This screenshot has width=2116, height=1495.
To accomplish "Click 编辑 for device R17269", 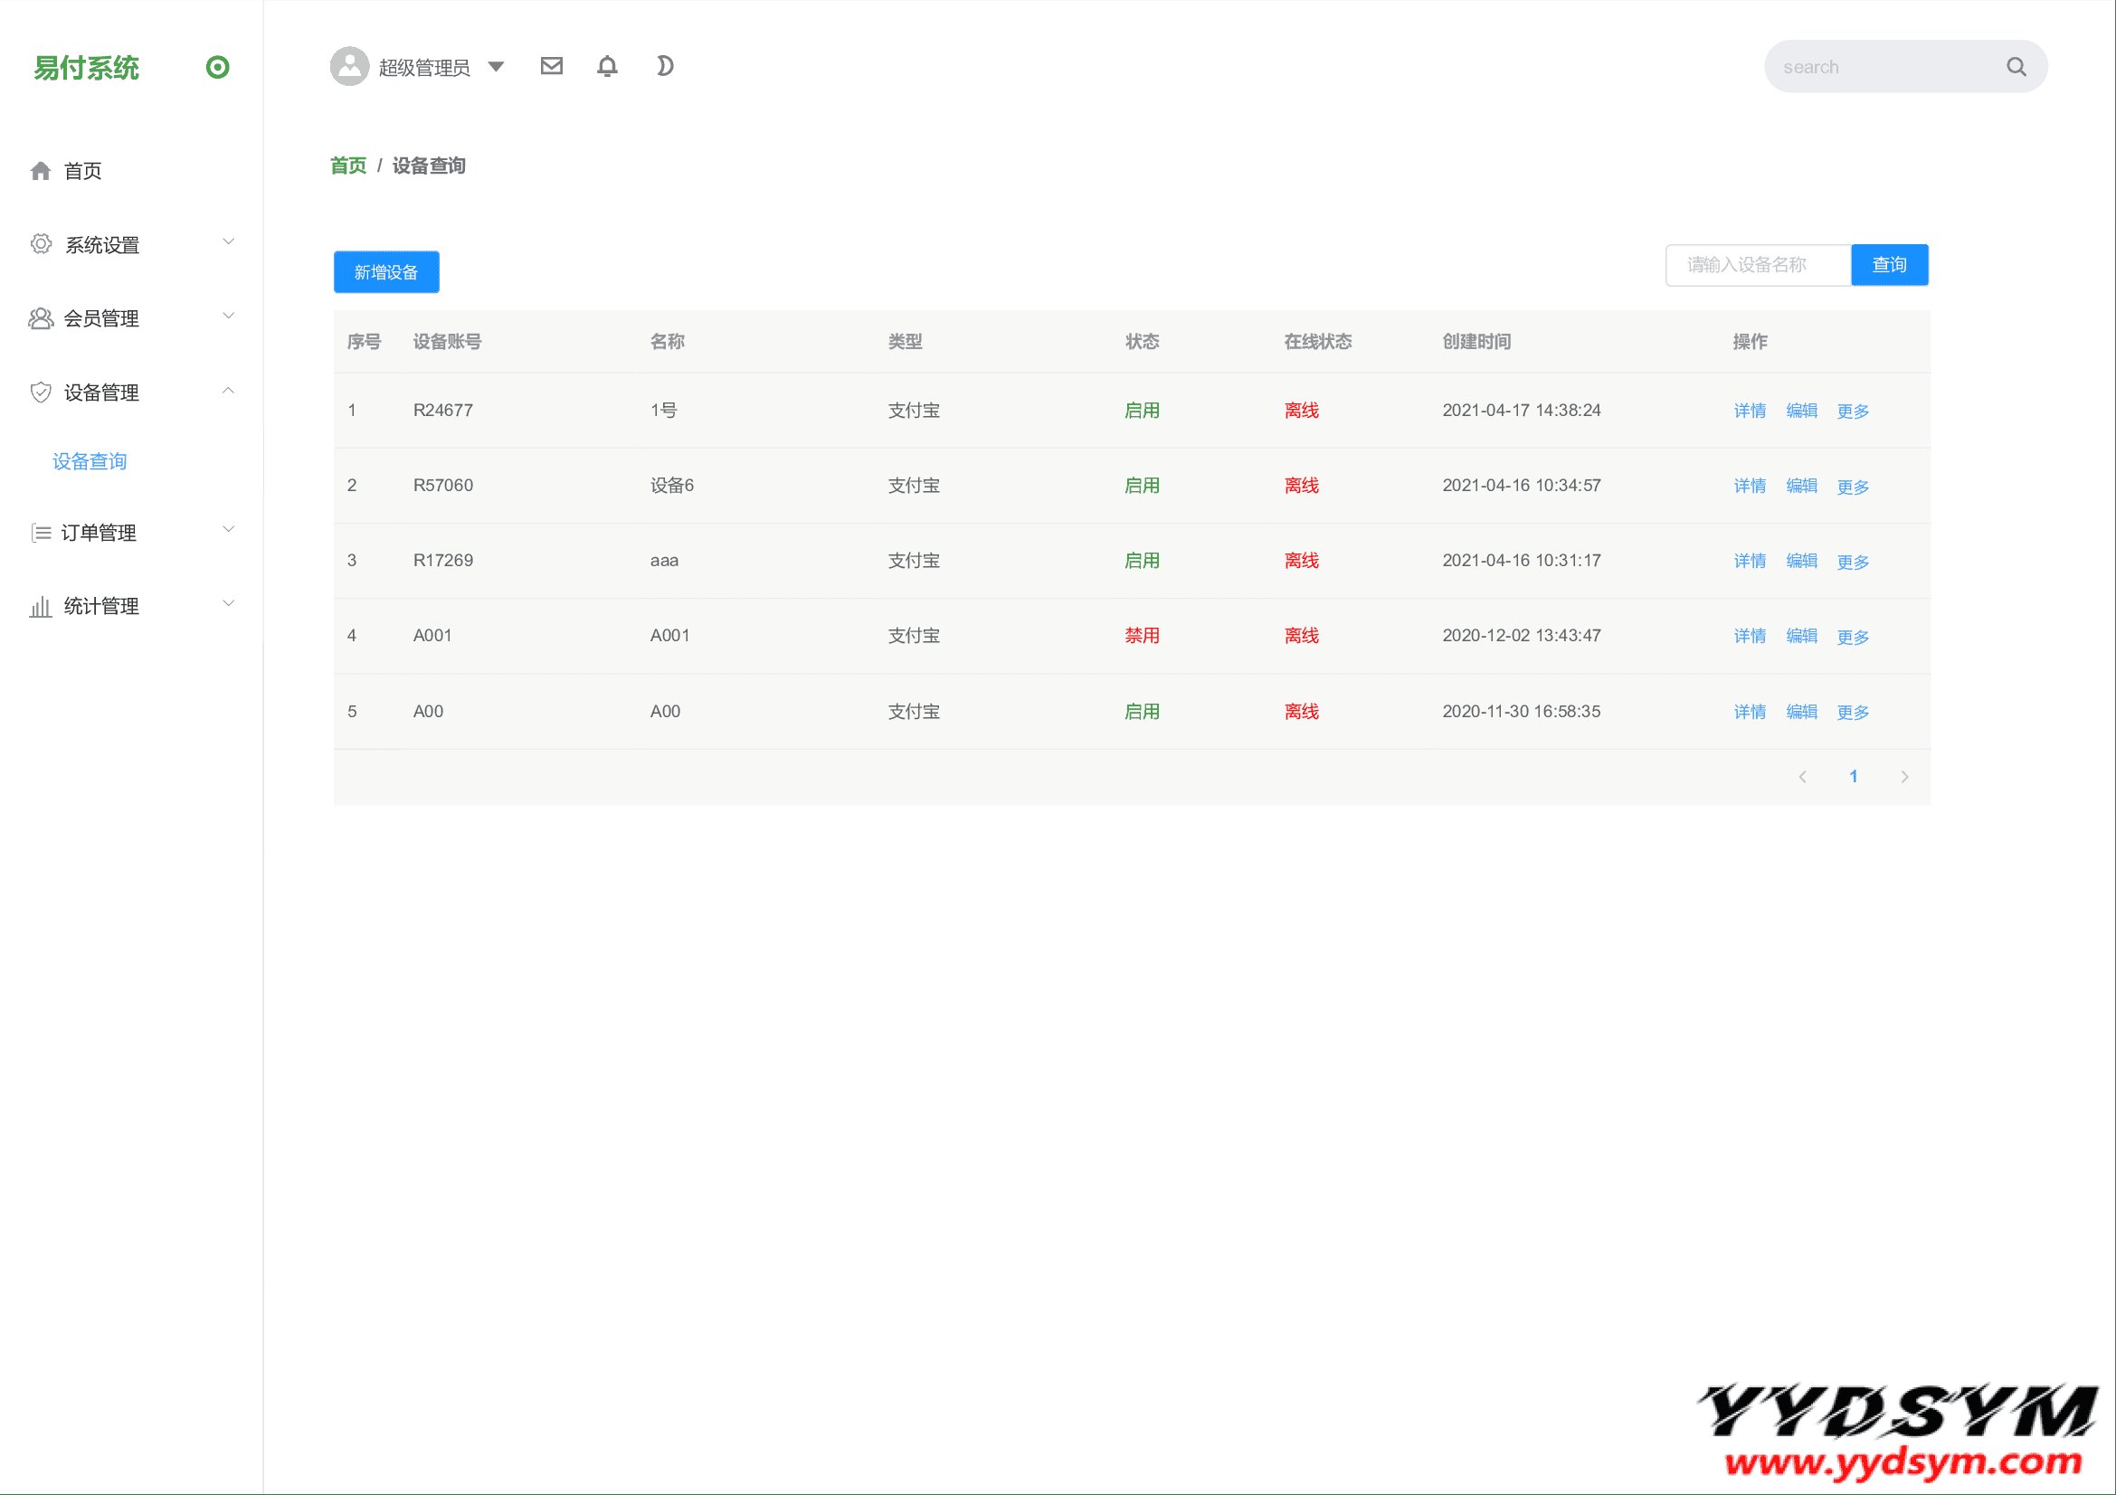I will (x=1802, y=561).
